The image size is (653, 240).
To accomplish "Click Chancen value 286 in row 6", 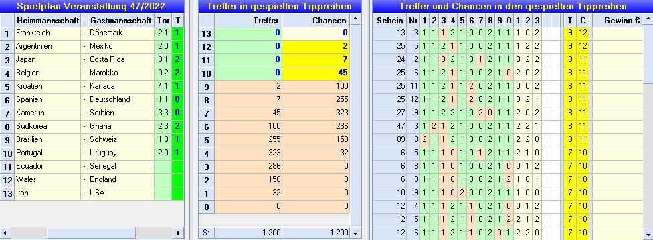I will tap(316, 126).
